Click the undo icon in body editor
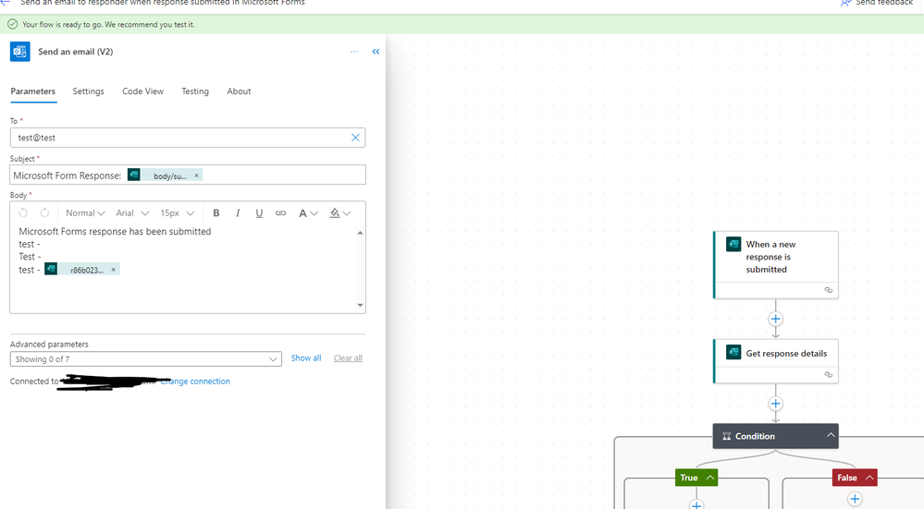 [x=23, y=213]
